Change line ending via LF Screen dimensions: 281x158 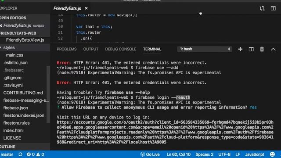[x=238, y=154]
